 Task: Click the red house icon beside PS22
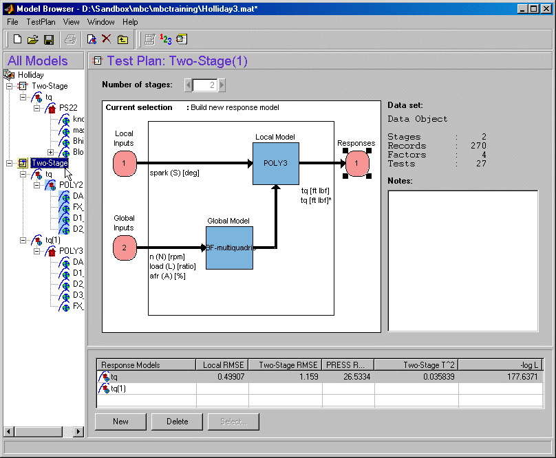click(x=51, y=108)
